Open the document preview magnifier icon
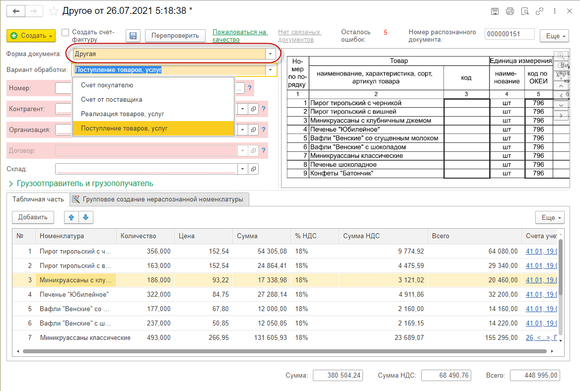Viewport: 580px width, 391px height. pos(524,11)
